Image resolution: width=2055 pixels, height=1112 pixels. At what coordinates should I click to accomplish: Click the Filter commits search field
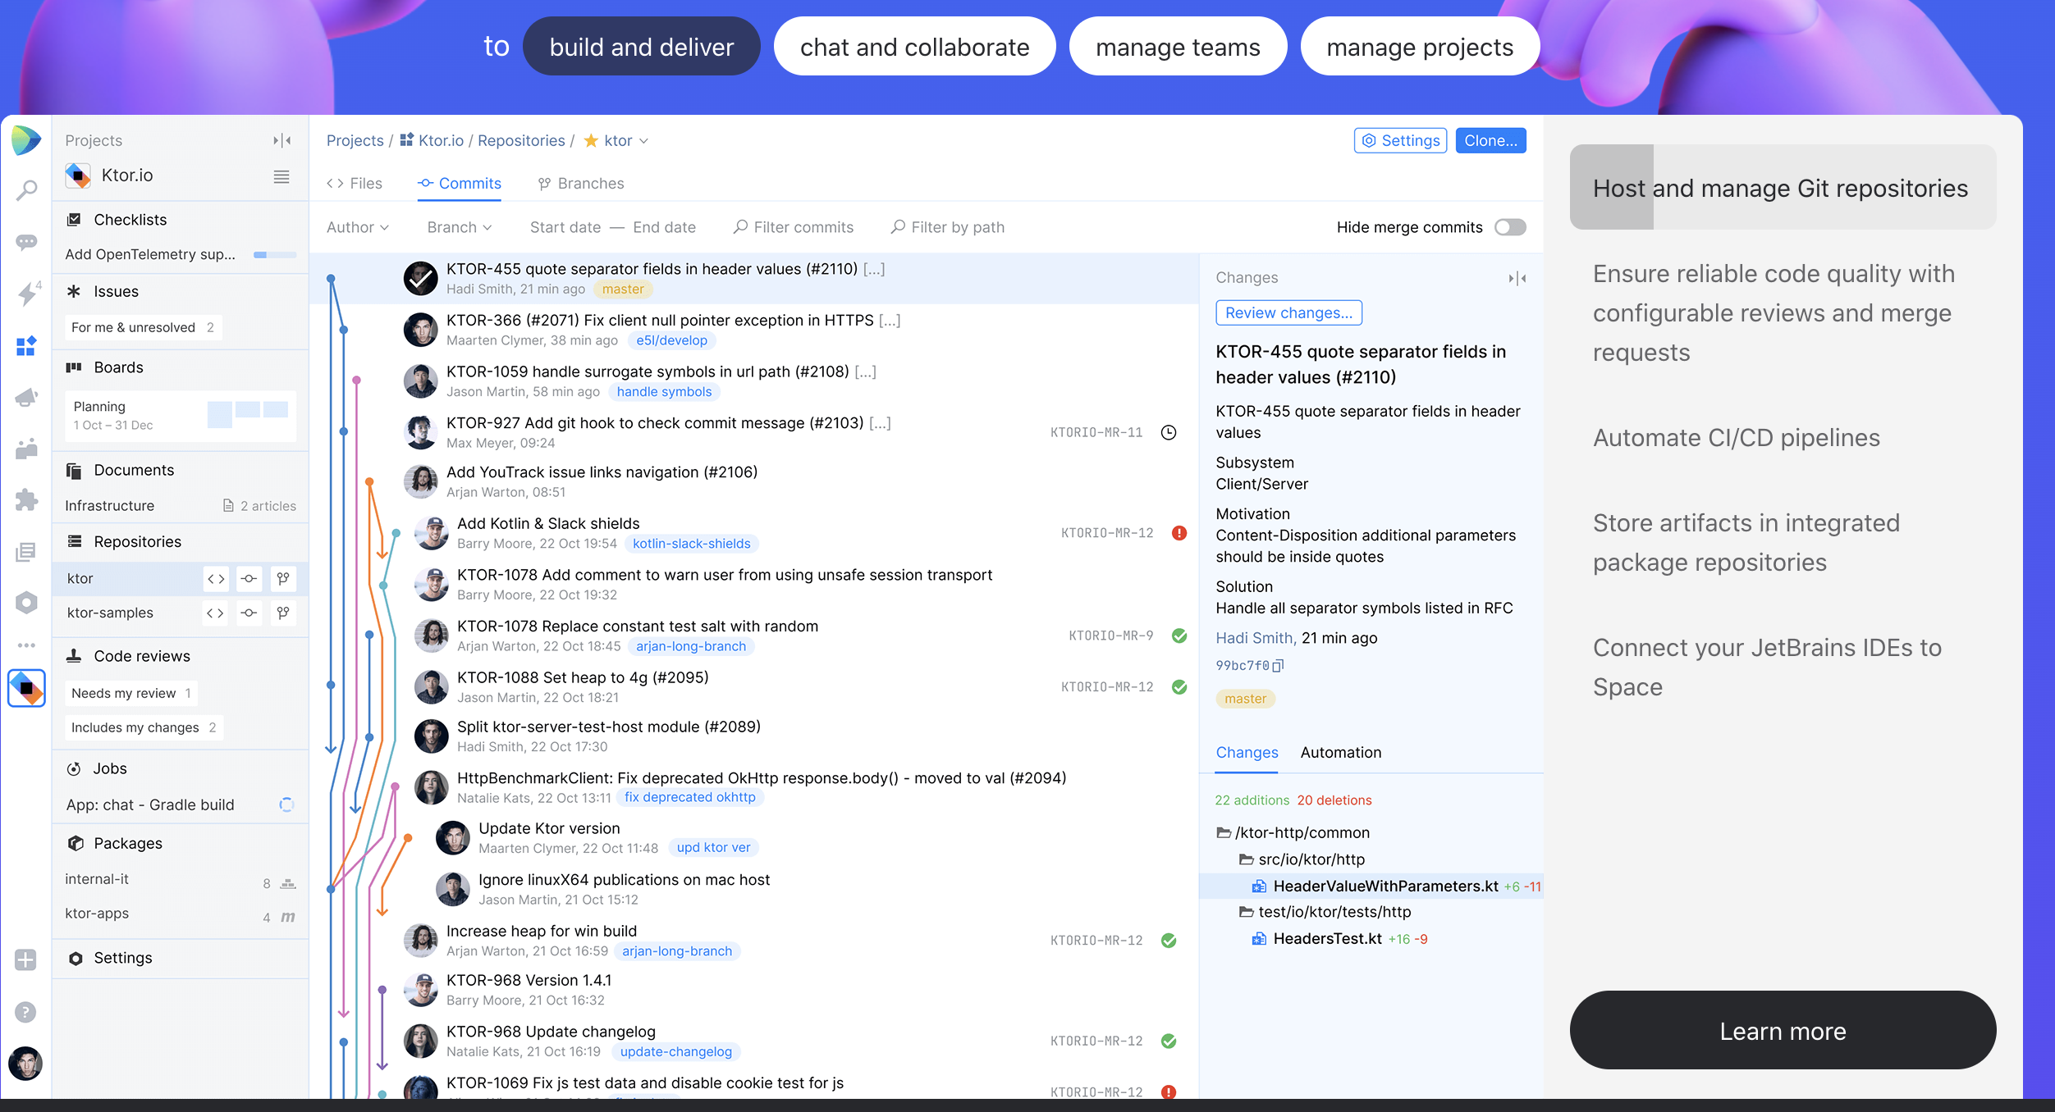click(794, 227)
